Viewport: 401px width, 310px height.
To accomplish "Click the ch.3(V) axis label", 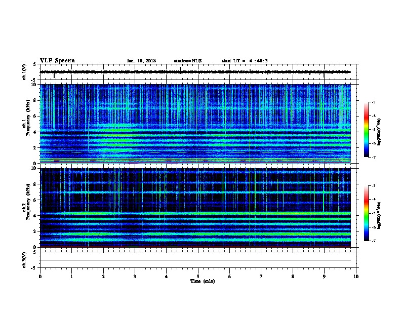I will [x=24, y=260].
